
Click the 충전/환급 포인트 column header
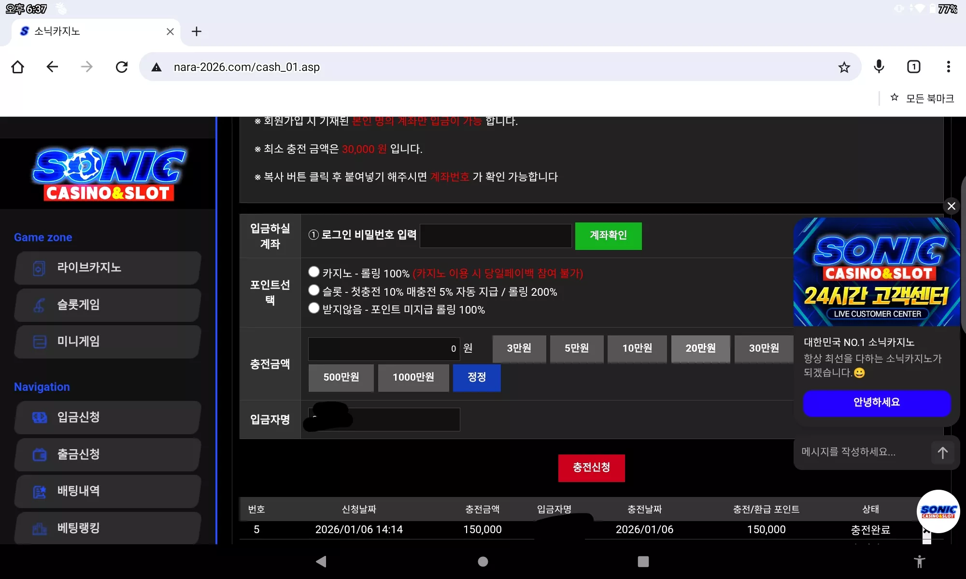tap(766, 510)
